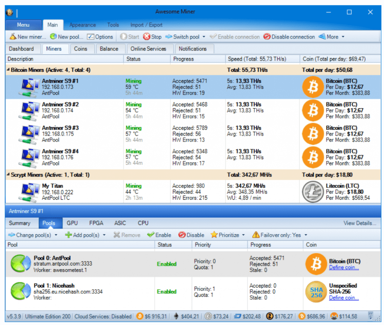Toggle the Failover only: Yes setting

coord(277,235)
